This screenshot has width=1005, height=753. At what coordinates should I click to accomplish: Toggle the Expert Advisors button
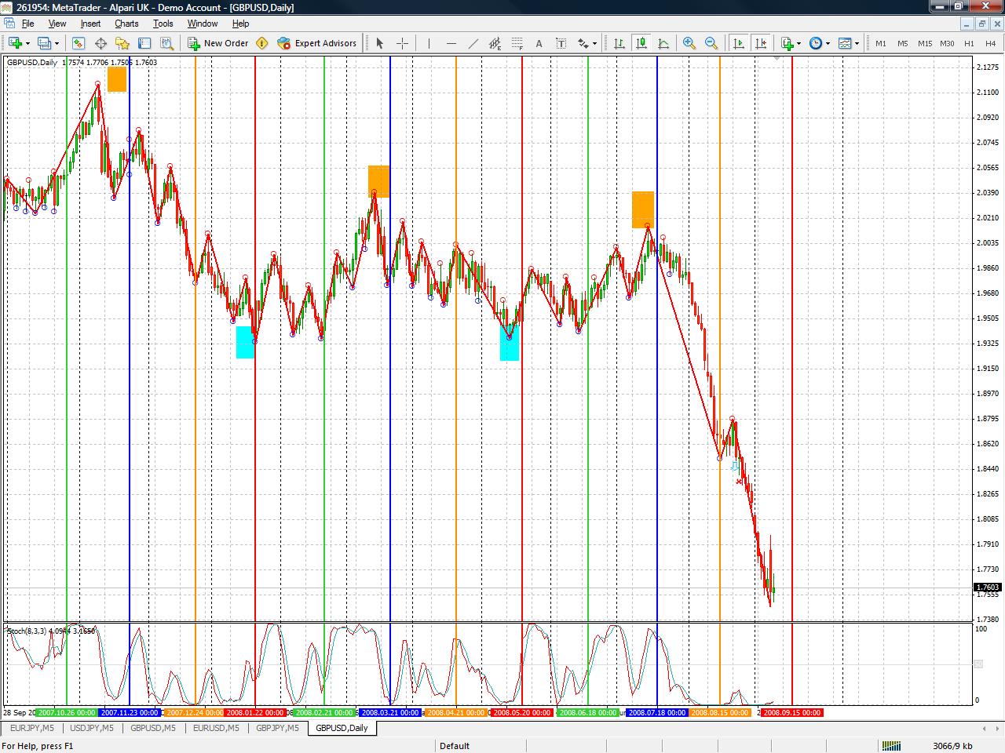click(317, 43)
